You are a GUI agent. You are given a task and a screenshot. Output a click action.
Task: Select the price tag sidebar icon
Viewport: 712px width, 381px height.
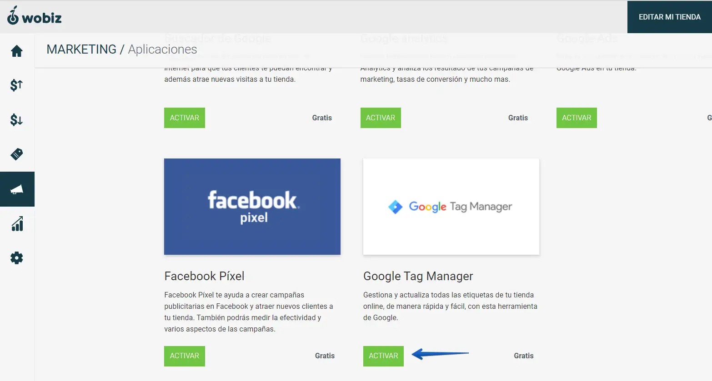point(17,154)
